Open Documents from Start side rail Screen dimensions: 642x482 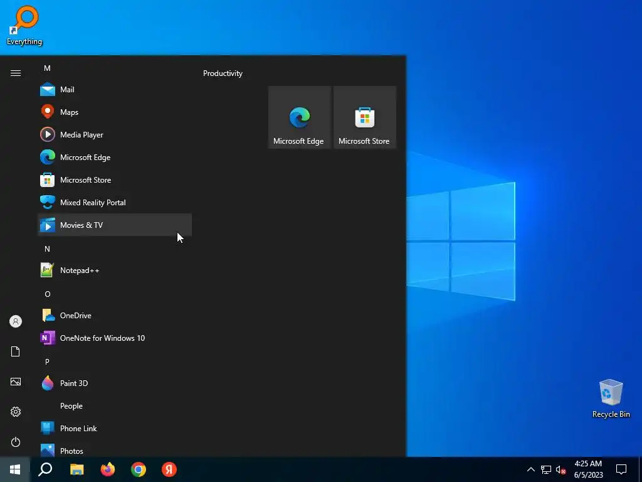point(16,351)
